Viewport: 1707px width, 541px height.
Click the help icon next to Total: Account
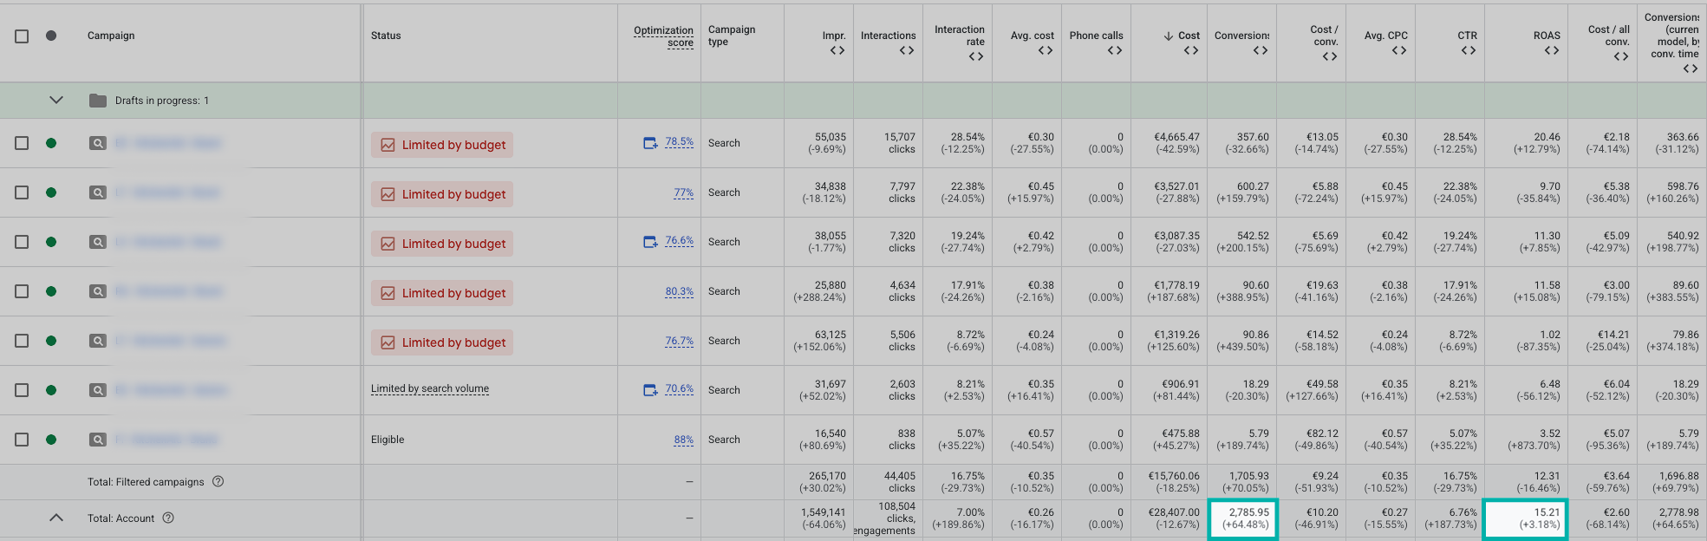pos(168,518)
